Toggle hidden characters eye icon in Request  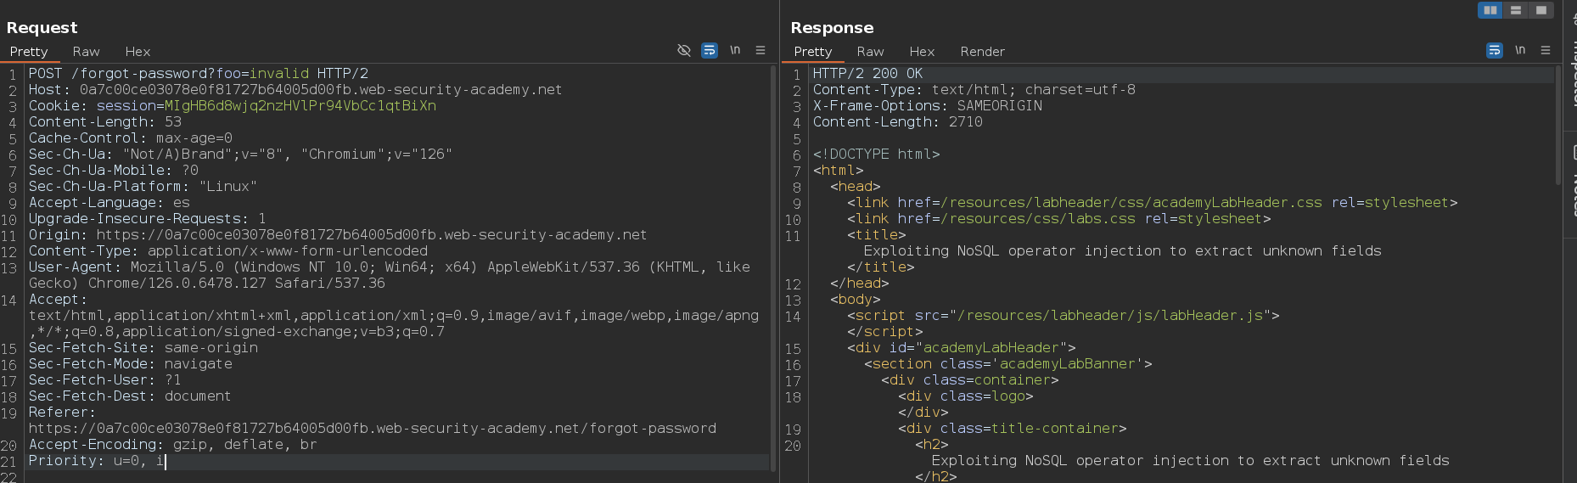tap(684, 51)
